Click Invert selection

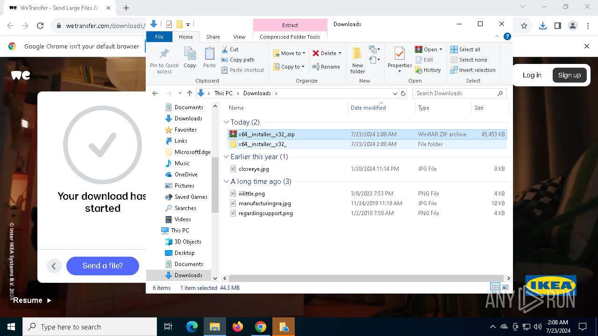473,70
